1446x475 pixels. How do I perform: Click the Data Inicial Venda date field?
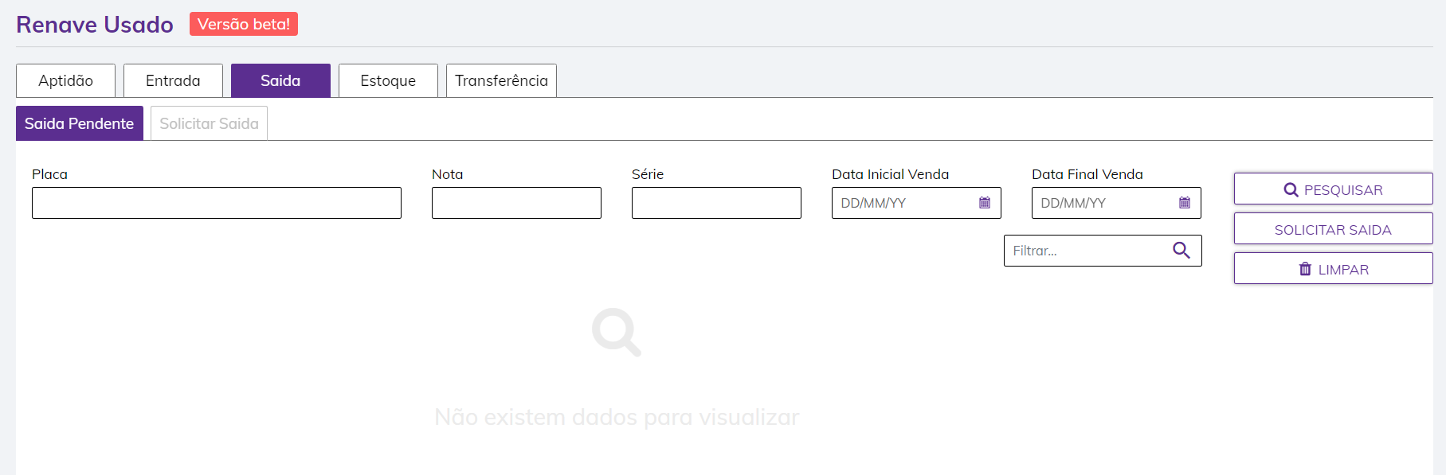[900, 203]
